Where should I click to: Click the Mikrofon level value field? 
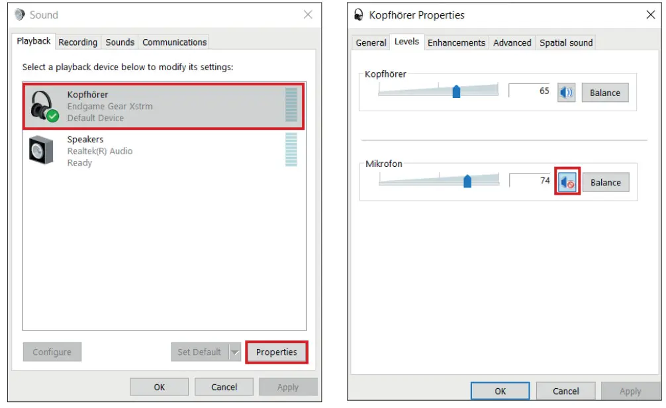pyautogui.click(x=531, y=180)
